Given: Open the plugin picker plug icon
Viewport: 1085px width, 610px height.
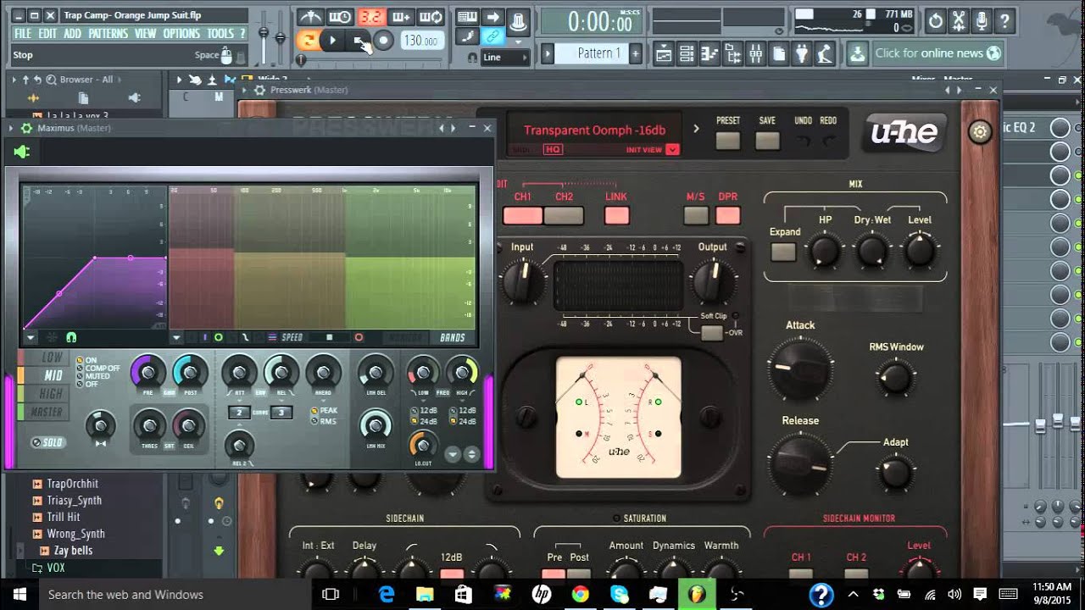Looking at the screenshot, I should pyautogui.click(x=802, y=53).
